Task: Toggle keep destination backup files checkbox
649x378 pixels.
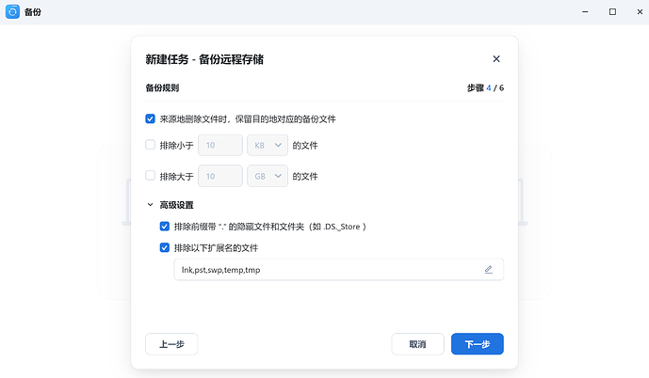Action: [x=151, y=119]
